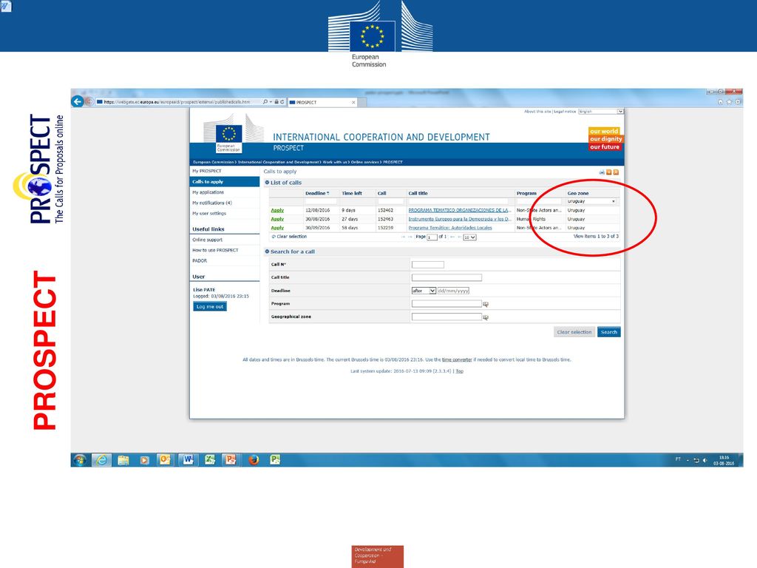
Task: Click the first orange export icon
Action: [609, 172]
